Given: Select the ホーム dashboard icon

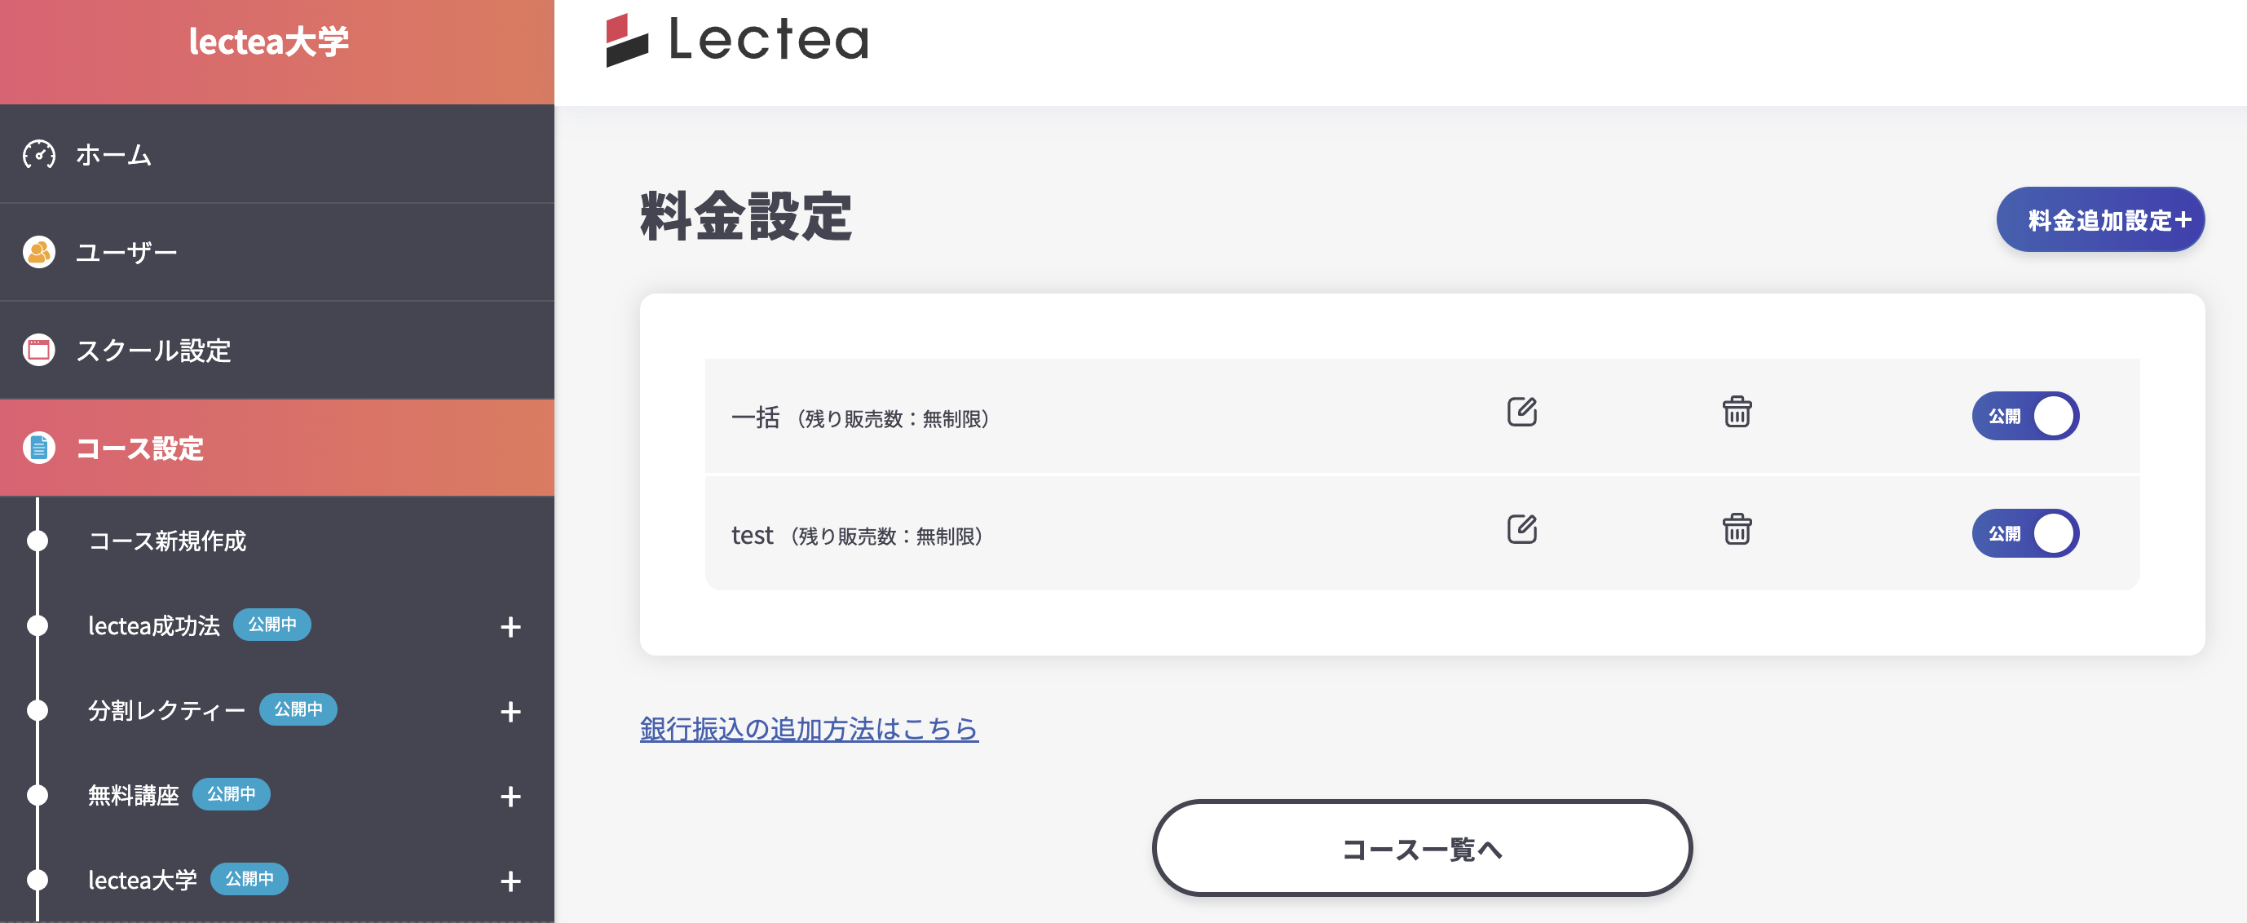Looking at the screenshot, I should point(38,153).
